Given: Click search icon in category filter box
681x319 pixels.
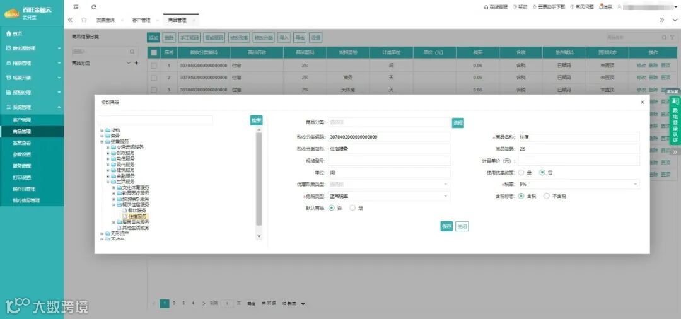Looking at the screenshot, I should pos(132,52).
